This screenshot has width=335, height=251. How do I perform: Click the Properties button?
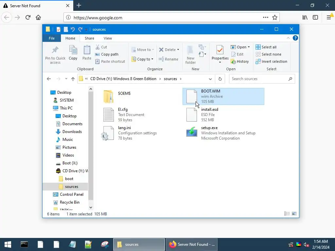(220, 54)
